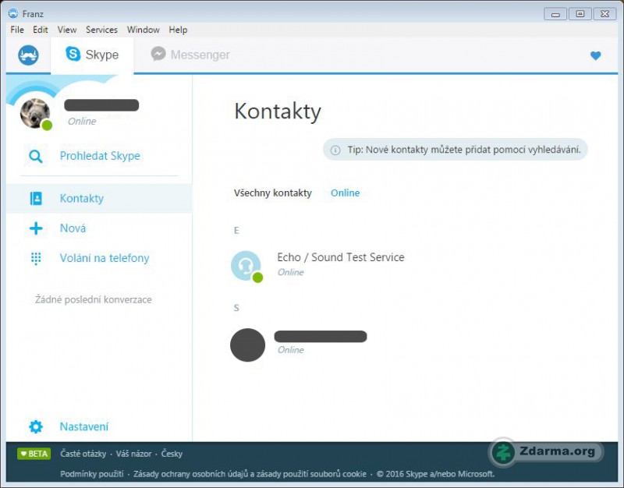Click the search tip message

click(x=456, y=150)
